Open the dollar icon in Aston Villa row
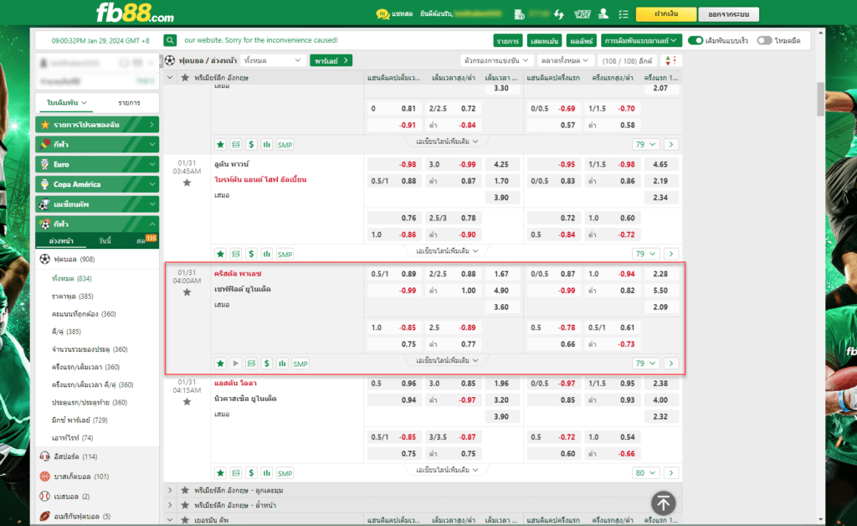The height and width of the screenshot is (526, 857). click(x=251, y=473)
